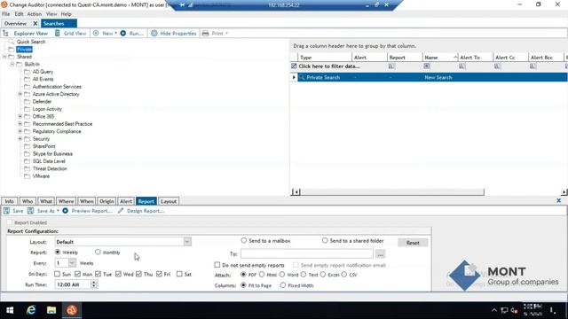This screenshot has height=319, width=568.
Task: Run the selected search
Action: coord(132,34)
